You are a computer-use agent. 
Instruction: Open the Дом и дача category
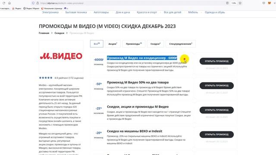[123, 12]
